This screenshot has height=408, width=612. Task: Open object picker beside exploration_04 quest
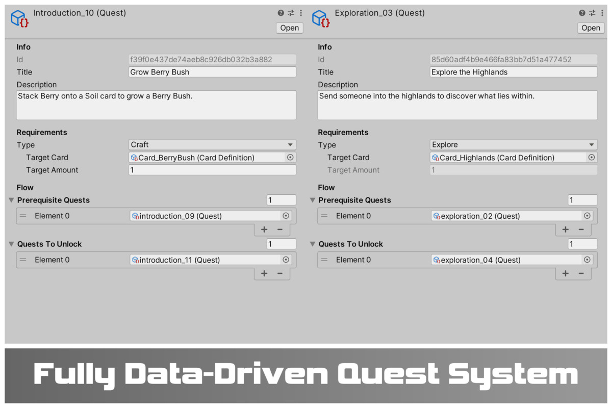pyautogui.click(x=587, y=260)
